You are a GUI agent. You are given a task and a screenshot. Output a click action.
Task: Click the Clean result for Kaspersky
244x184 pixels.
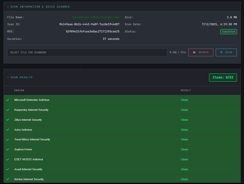pos(185,110)
